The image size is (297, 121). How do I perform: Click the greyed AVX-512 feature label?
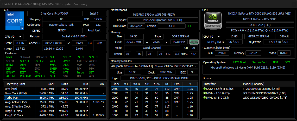pos(82,61)
